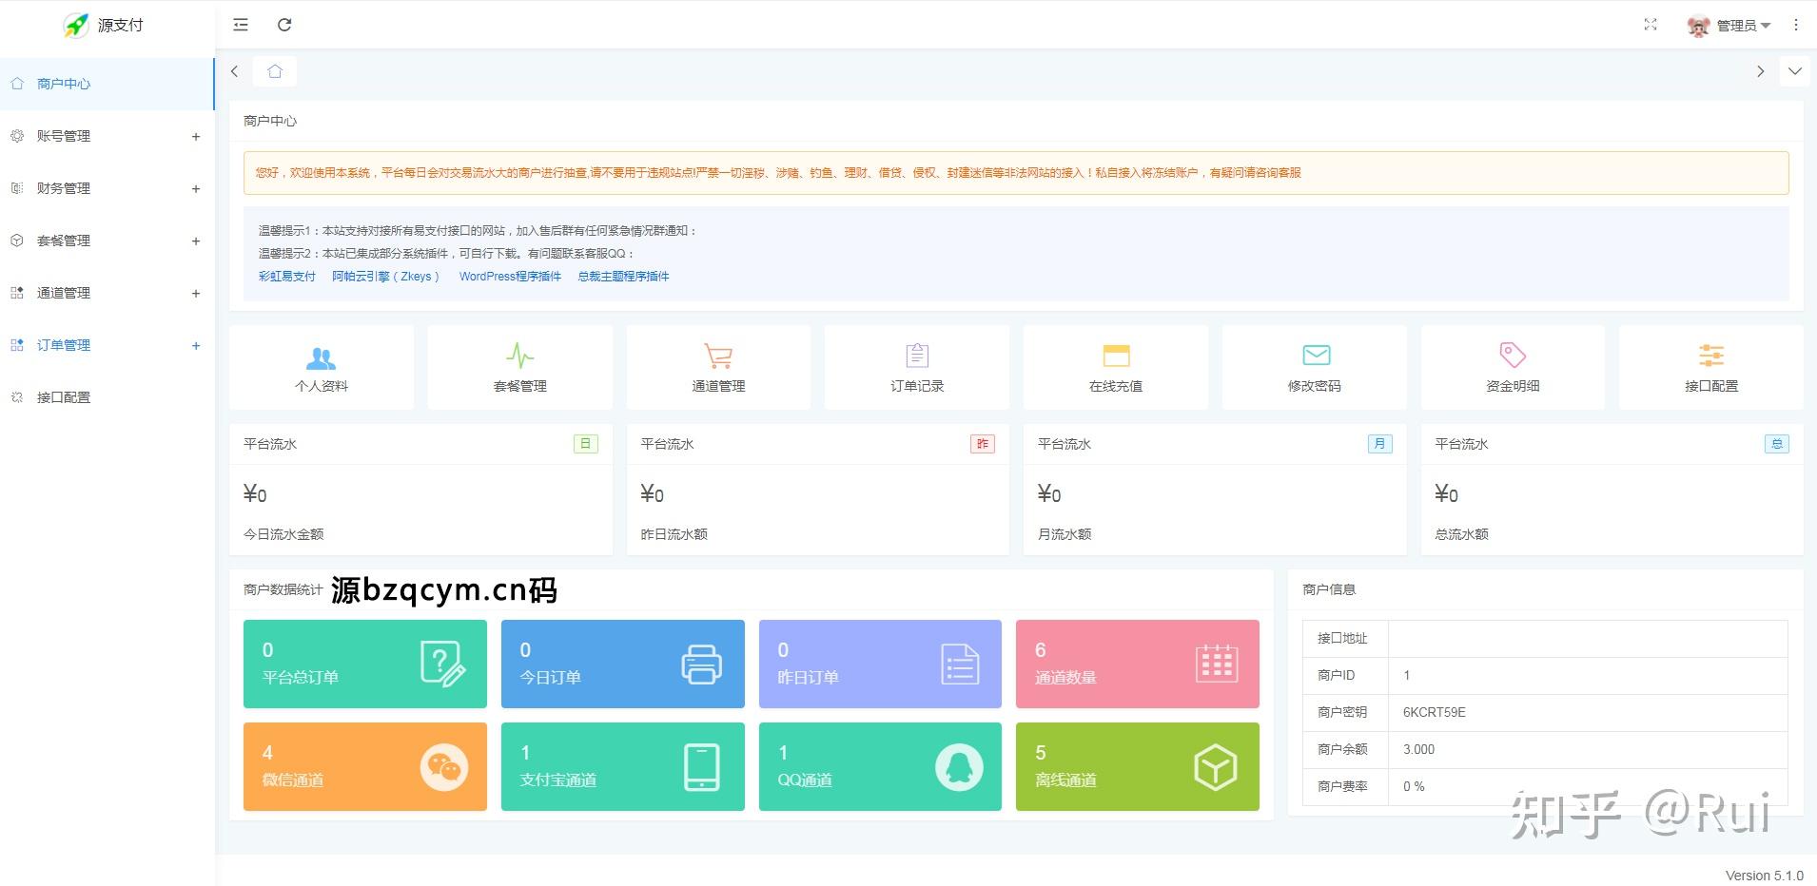Open the 总裁主题程序插件 link

click(623, 277)
